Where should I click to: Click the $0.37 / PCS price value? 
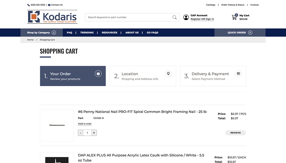point(238,114)
